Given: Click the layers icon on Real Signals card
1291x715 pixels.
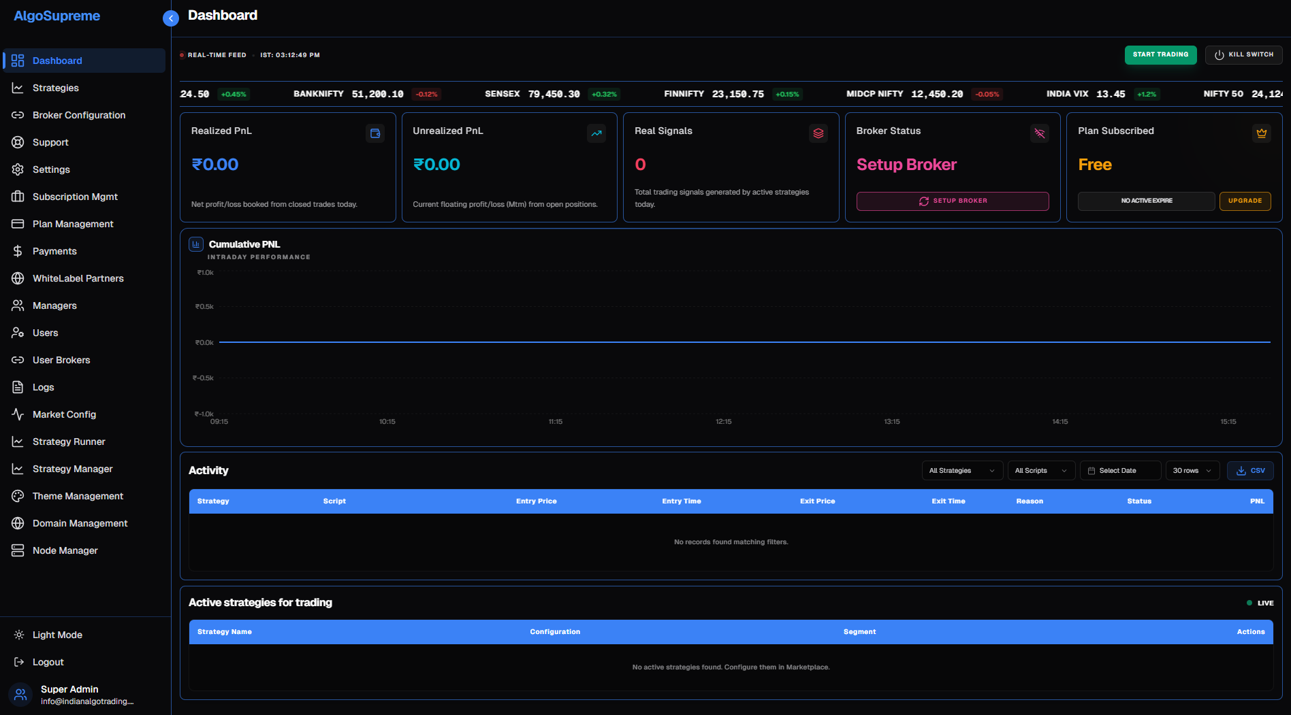Looking at the screenshot, I should click(818, 133).
